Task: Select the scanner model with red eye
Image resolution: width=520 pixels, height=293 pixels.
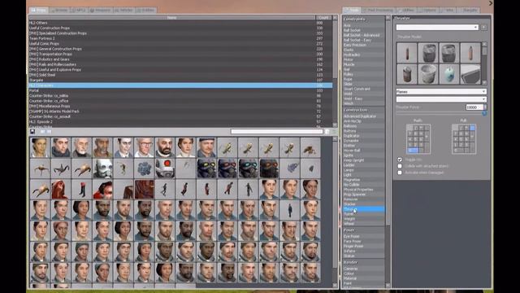Action: tap(165, 168)
